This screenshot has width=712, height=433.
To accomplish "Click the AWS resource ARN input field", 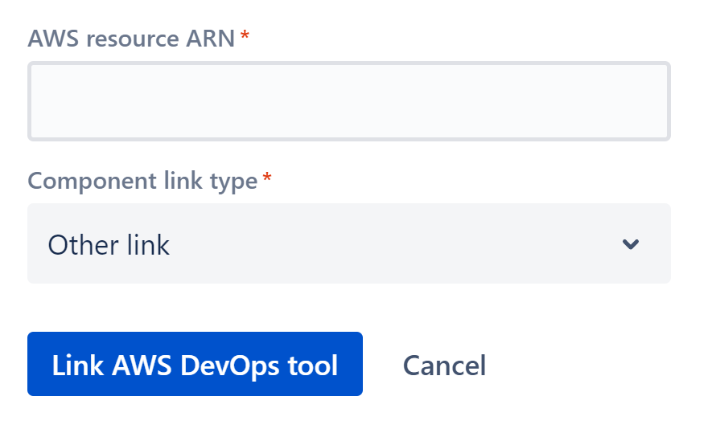I will click(348, 101).
